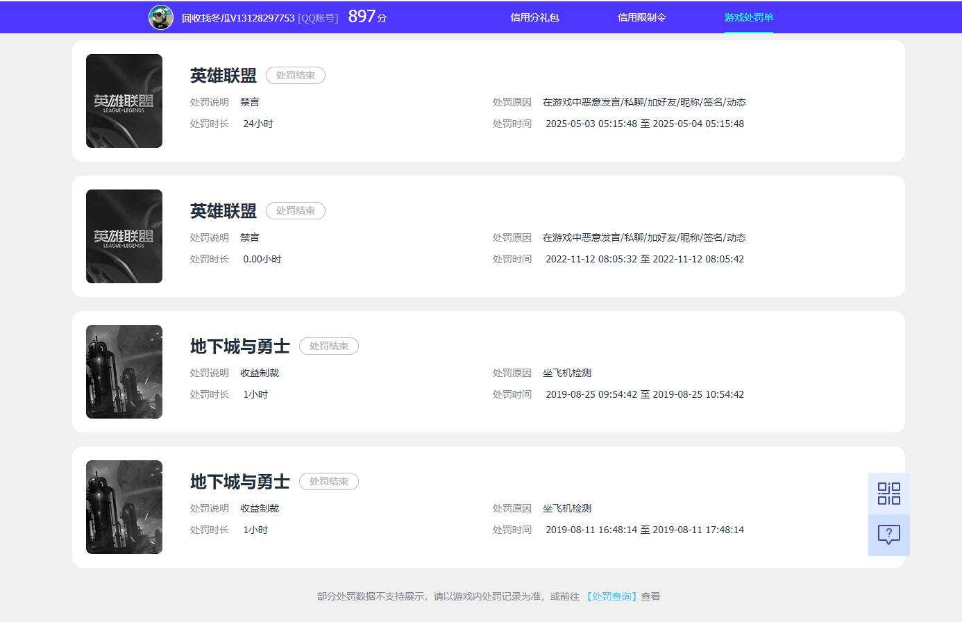The image size is (962, 622).
Task: Select the 游戏处罚单 tab
Action: click(x=749, y=17)
